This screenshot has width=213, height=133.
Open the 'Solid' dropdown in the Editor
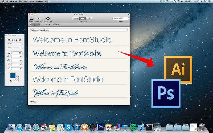15,48
